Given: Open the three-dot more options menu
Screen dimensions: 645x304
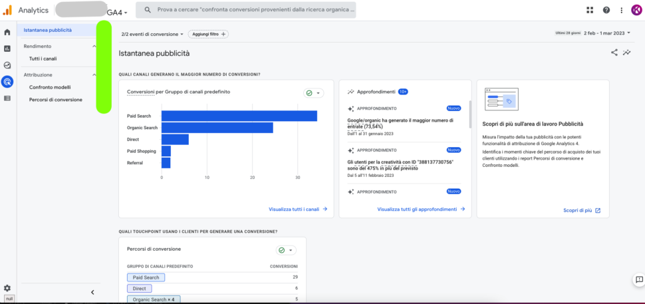Looking at the screenshot, I should coord(622,10).
